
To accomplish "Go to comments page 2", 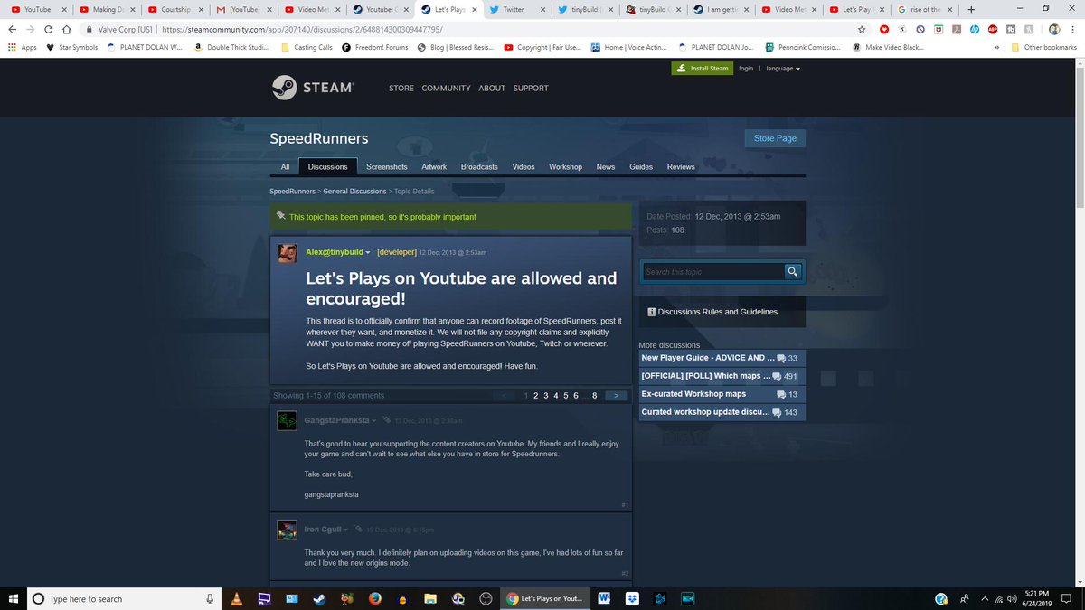I will pos(535,396).
